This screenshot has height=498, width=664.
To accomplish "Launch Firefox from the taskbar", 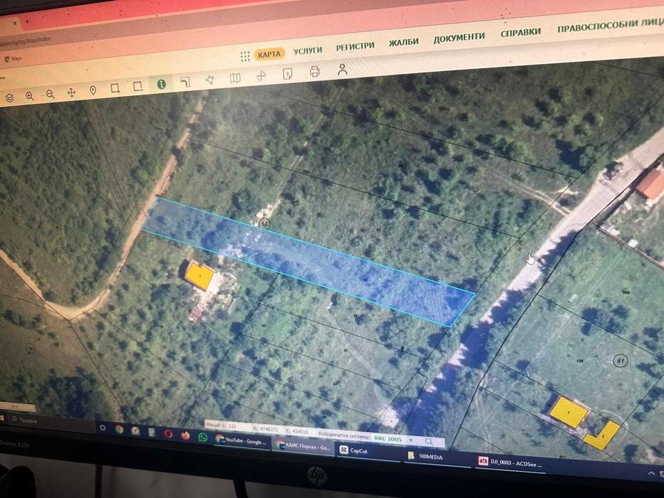I will pos(186,435).
